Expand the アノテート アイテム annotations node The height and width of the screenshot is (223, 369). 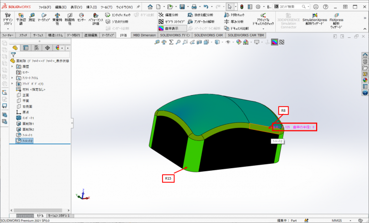point(12,78)
